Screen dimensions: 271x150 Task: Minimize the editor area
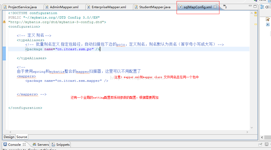250,6
